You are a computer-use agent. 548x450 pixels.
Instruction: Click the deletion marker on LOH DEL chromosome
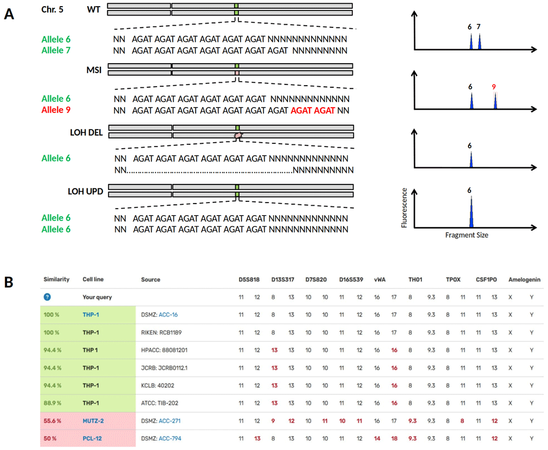[x=238, y=135]
